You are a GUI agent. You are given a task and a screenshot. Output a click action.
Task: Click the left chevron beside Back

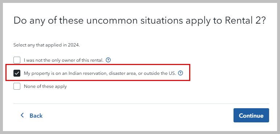(22, 115)
